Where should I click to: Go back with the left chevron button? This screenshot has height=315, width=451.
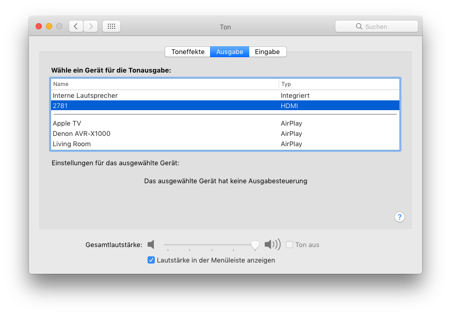tap(76, 26)
